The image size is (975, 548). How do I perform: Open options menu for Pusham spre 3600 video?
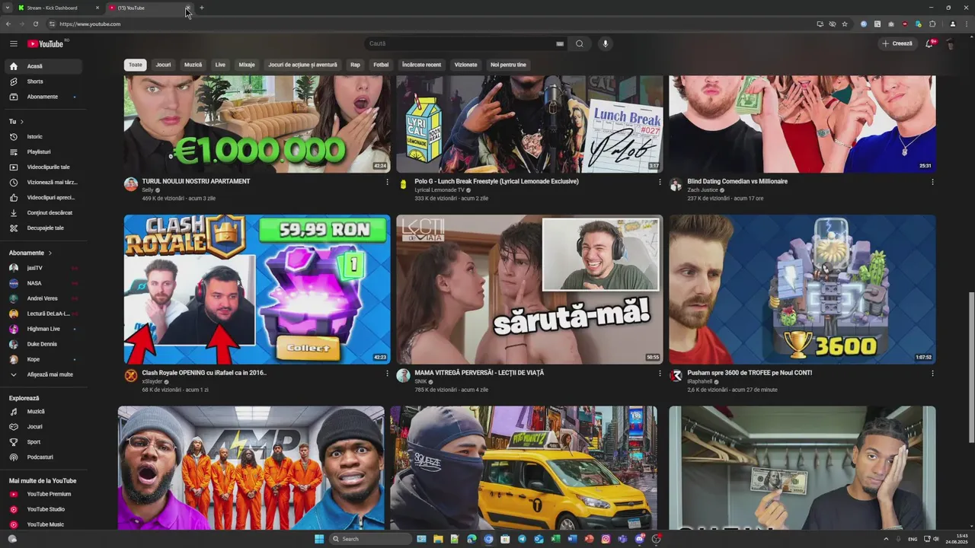932,374
